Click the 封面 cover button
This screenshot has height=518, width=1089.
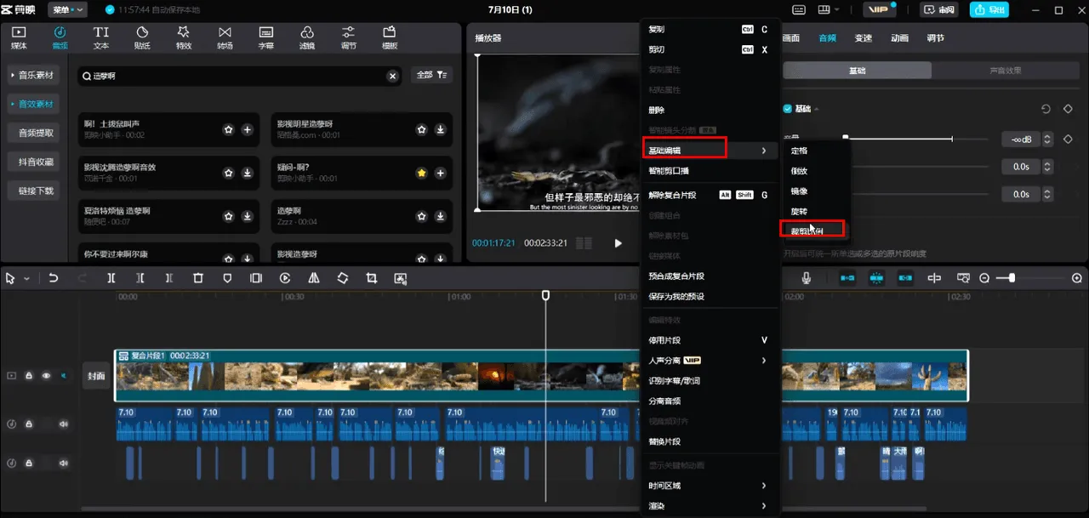click(96, 375)
